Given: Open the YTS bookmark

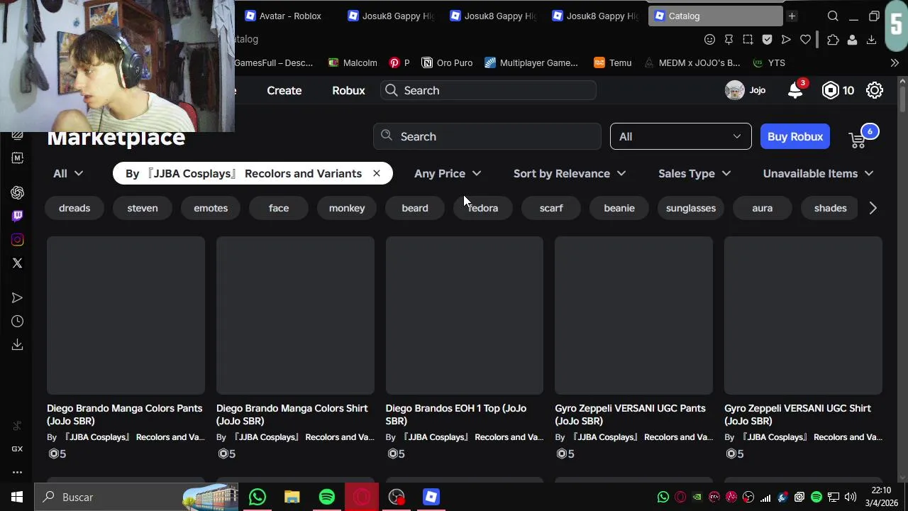Looking at the screenshot, I should pos(769,62).
